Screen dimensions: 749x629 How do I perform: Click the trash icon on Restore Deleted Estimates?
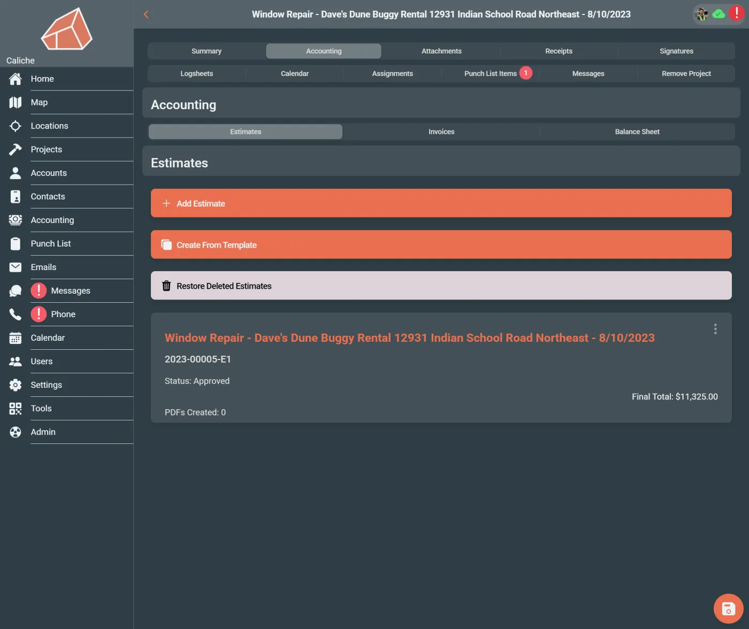click(166, 286)
